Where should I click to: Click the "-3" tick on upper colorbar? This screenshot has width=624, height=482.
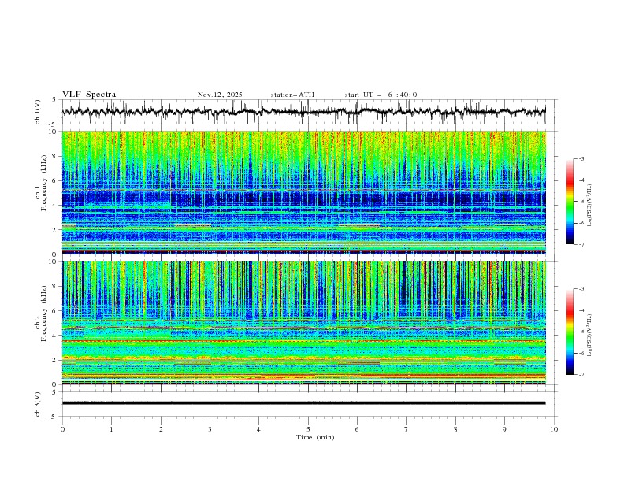581,158
